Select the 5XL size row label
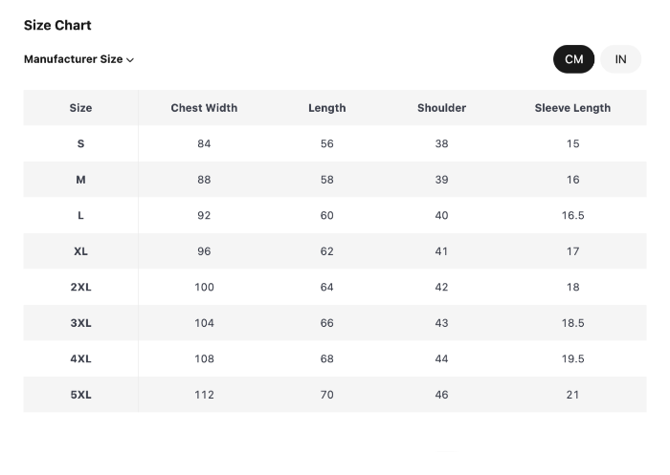Screen dimensions: 670x475 [80, 395]
